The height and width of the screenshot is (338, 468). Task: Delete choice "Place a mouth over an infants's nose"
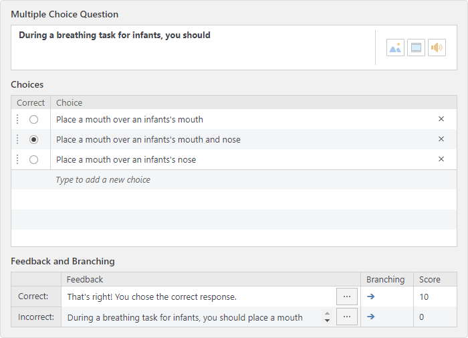(441, 159)
